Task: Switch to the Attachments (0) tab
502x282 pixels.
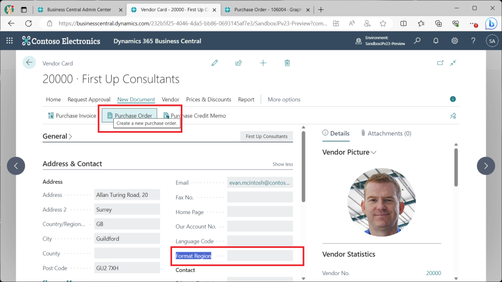Action: click(386, 133)
